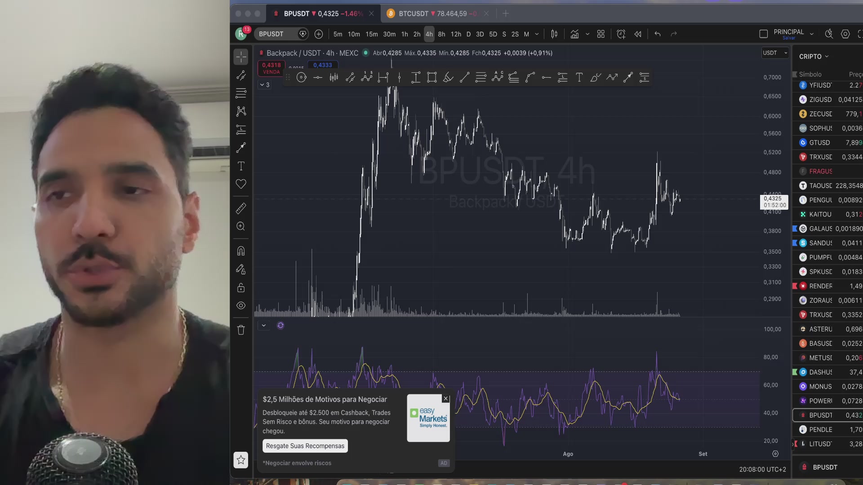Collapse the RSI pane using chevron
Viewport: 863px width, 485px height.
click(264, 326)
